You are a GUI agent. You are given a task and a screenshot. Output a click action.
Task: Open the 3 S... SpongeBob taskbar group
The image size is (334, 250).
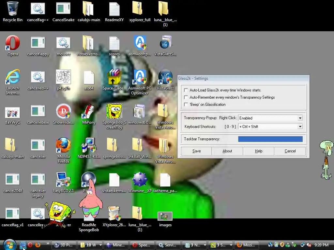pos(220,245)
